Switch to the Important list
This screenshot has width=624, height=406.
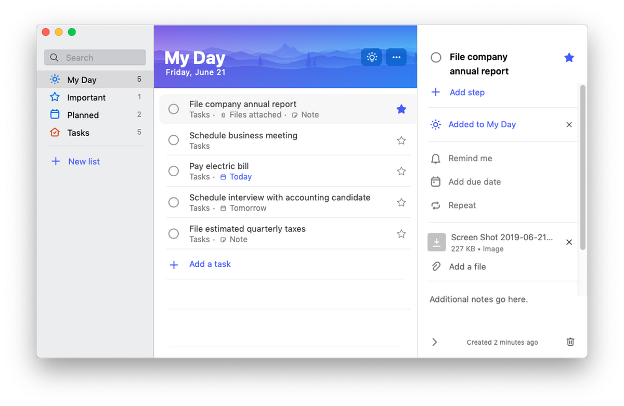[86, 98]
